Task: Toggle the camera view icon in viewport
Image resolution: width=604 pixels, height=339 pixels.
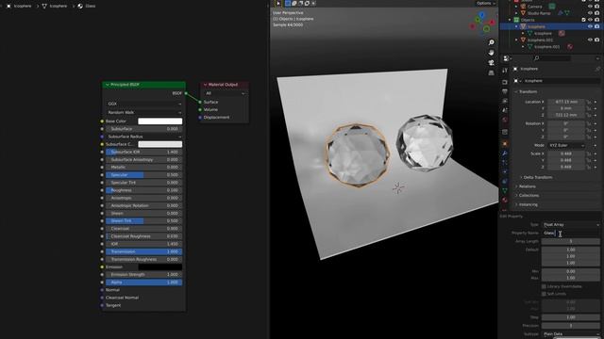Action: pos(491,63)
